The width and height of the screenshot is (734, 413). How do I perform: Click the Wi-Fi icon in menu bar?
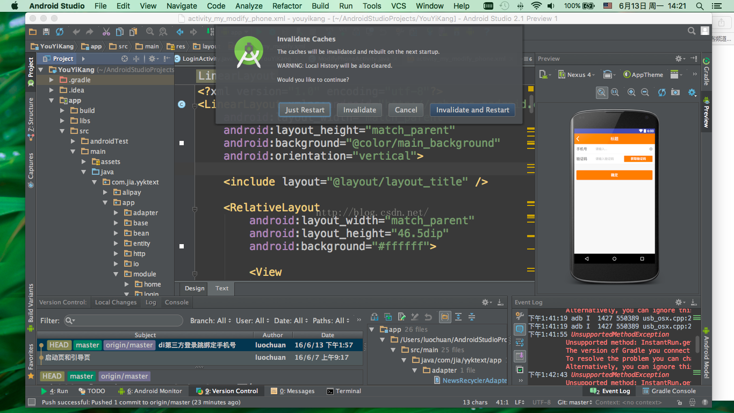point(536,6)
